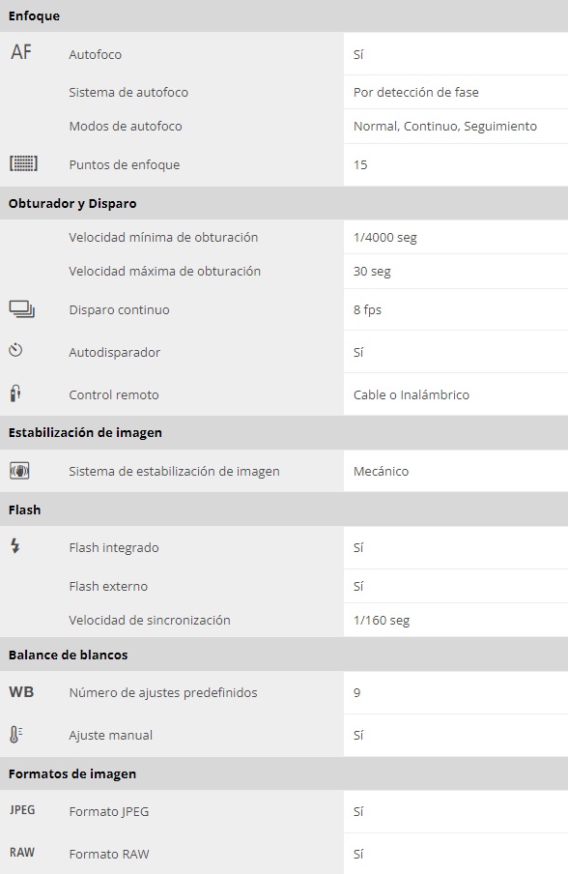
Task: Select the Obturador y Disparo header
Action: point(72,203)
